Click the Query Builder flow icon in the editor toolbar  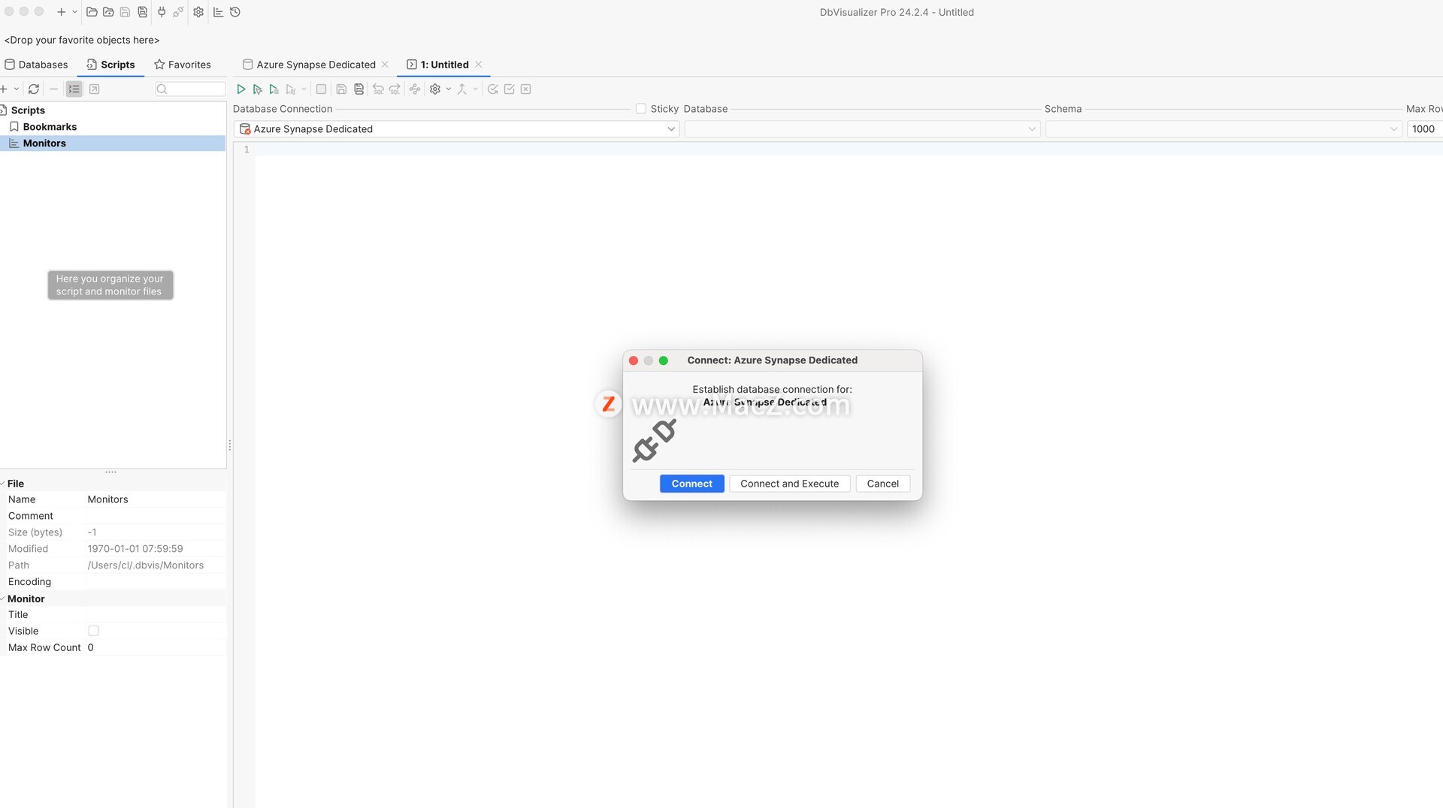pos(415,89)
